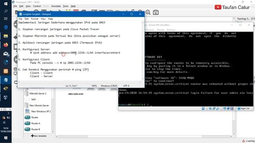The width and height of the screenshot is (255, 143).
Task: Open Notepad Edit menu
Action: pyautogui.click(x=26, y=19)
